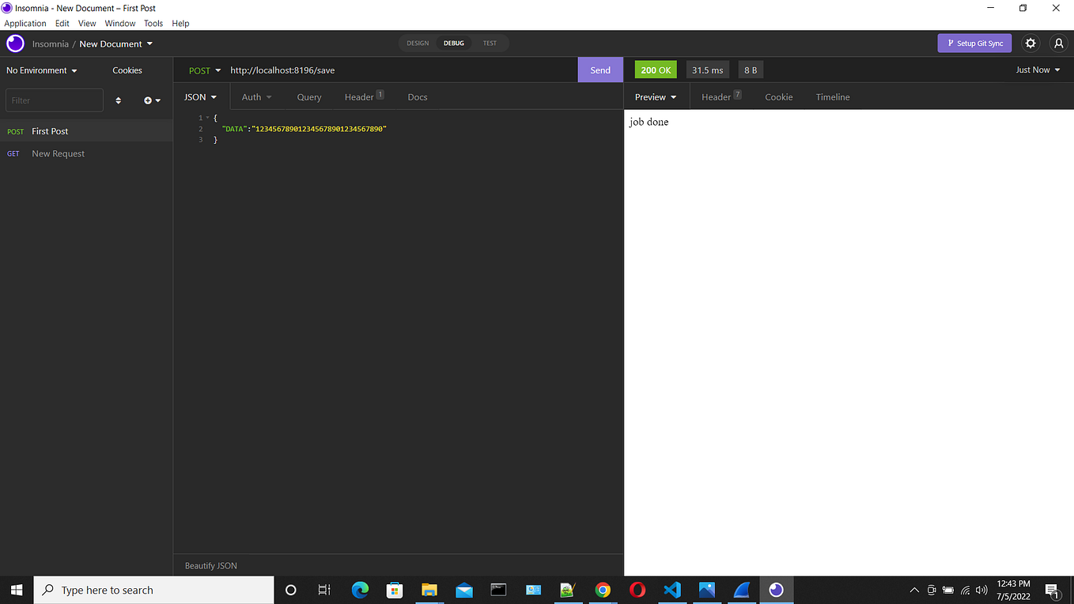Expand the JSON body type dropdown
The height and width of the screenshot is (604, 1074).
click(x=201, y=97)
